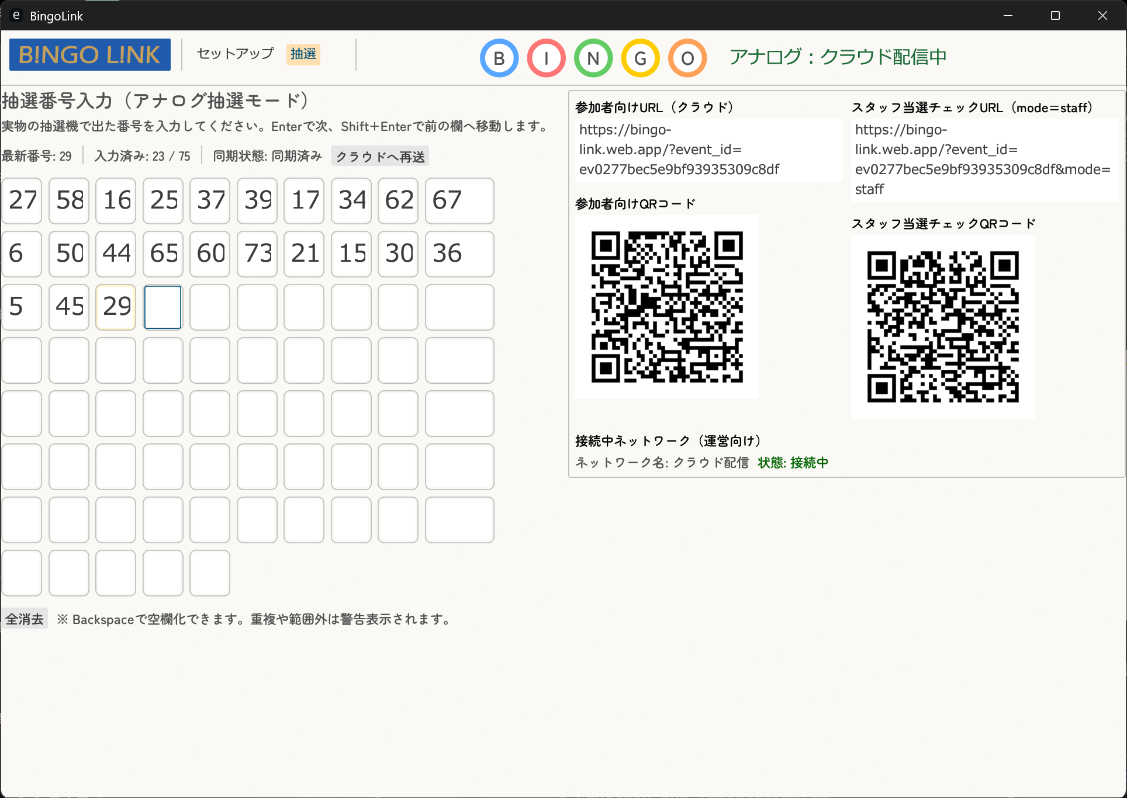Click the スタッフ当選チェックQRコード label

pyautogui.click(x=943, y=224)
